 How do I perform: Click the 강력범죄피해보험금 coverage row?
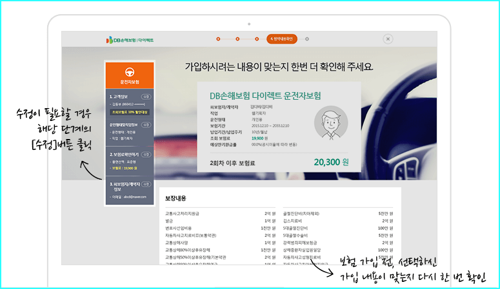click(338, 243)
